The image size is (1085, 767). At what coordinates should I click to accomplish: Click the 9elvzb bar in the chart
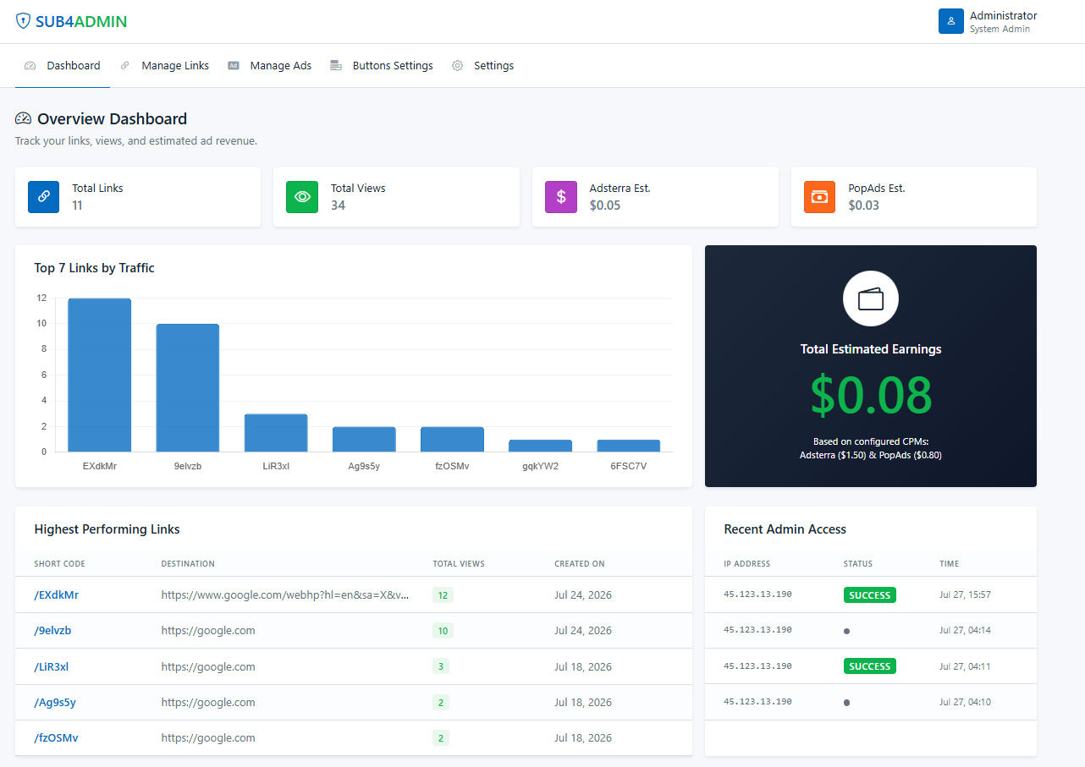pyautogui.click(x=188, y=388)
